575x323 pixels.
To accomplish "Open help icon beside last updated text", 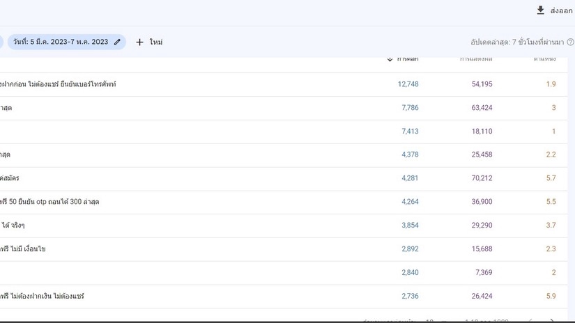I will pyautogui.click(x=570, y=42).
